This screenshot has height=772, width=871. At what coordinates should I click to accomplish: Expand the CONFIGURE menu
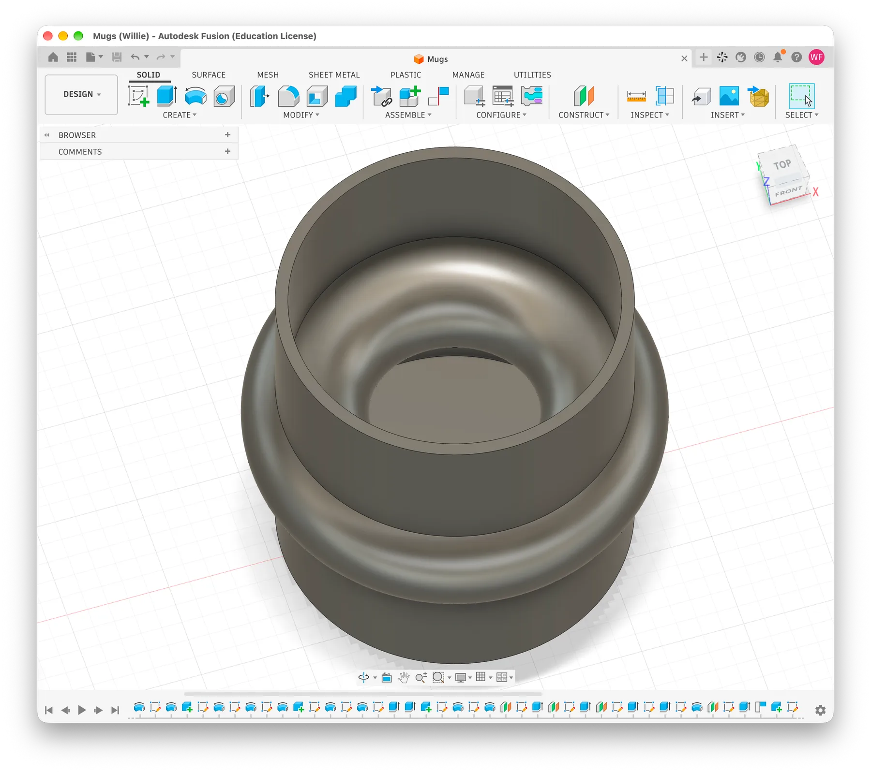pyautogui.click(x=501, y=115)
